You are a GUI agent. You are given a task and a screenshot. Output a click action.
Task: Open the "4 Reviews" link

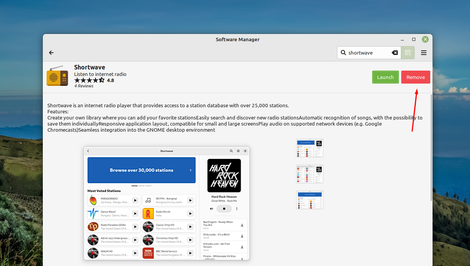point(84,86)
